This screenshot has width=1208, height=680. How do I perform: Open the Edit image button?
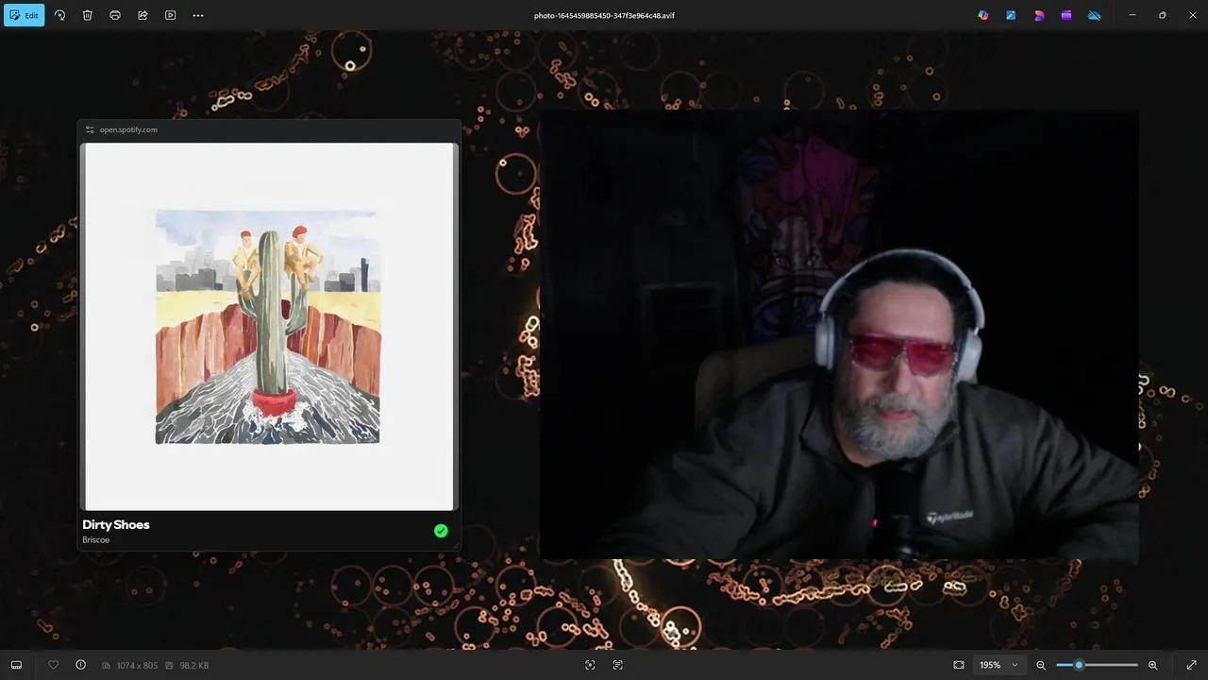pos(24,15)
